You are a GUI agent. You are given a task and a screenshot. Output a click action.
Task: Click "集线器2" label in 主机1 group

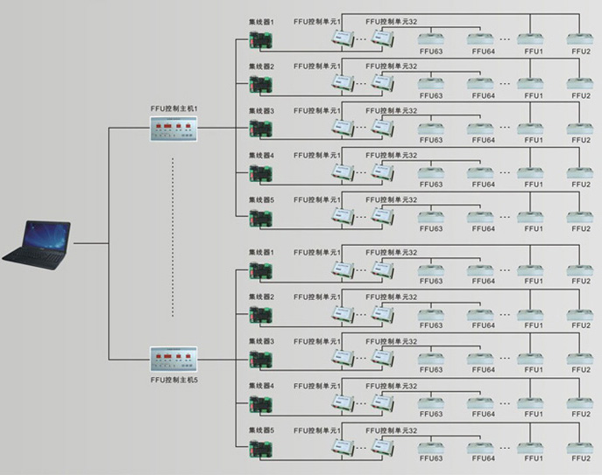[x=261, y=66]
